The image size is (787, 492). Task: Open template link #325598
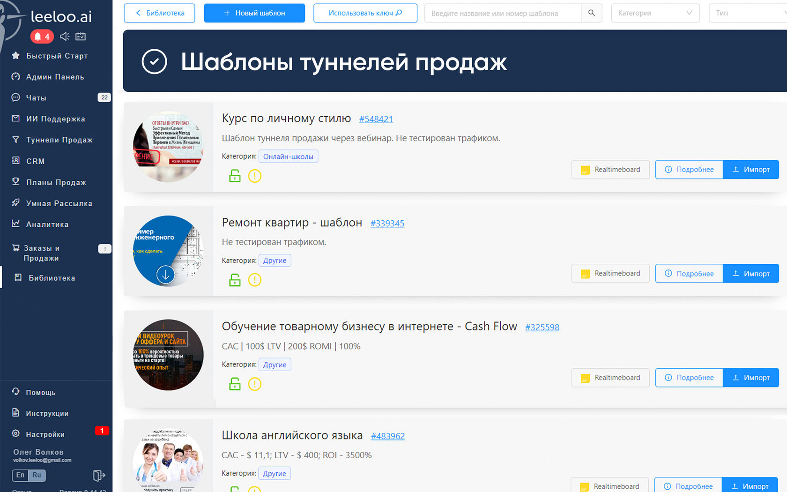[542, 327]
